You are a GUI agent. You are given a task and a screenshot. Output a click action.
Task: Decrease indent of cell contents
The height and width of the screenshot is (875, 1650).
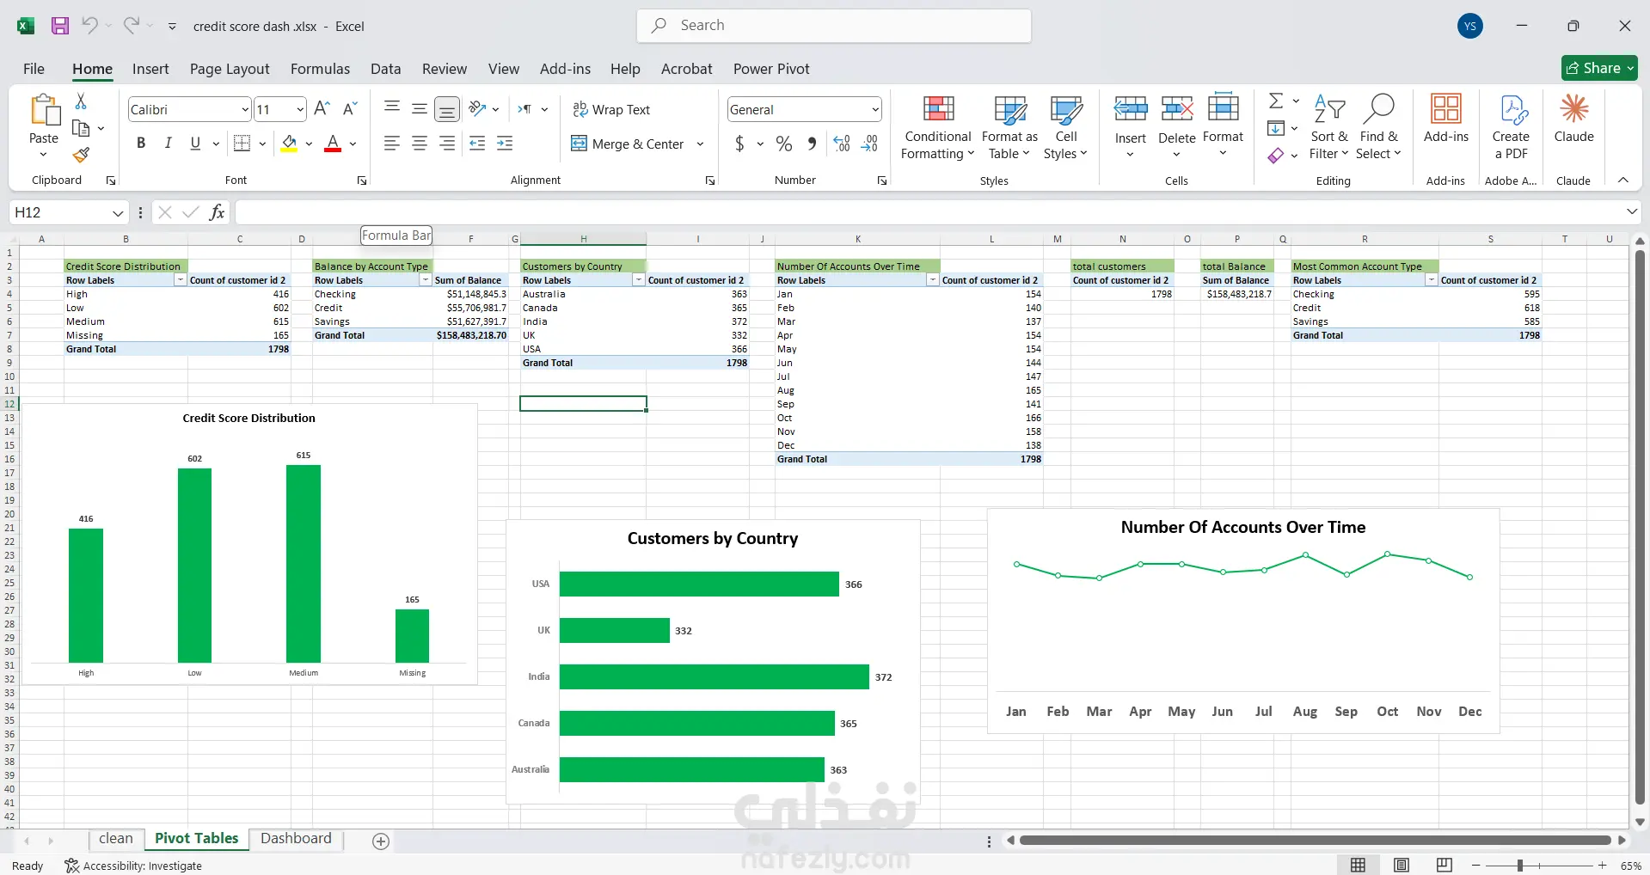pyautogui.click(x=477, y=144)
